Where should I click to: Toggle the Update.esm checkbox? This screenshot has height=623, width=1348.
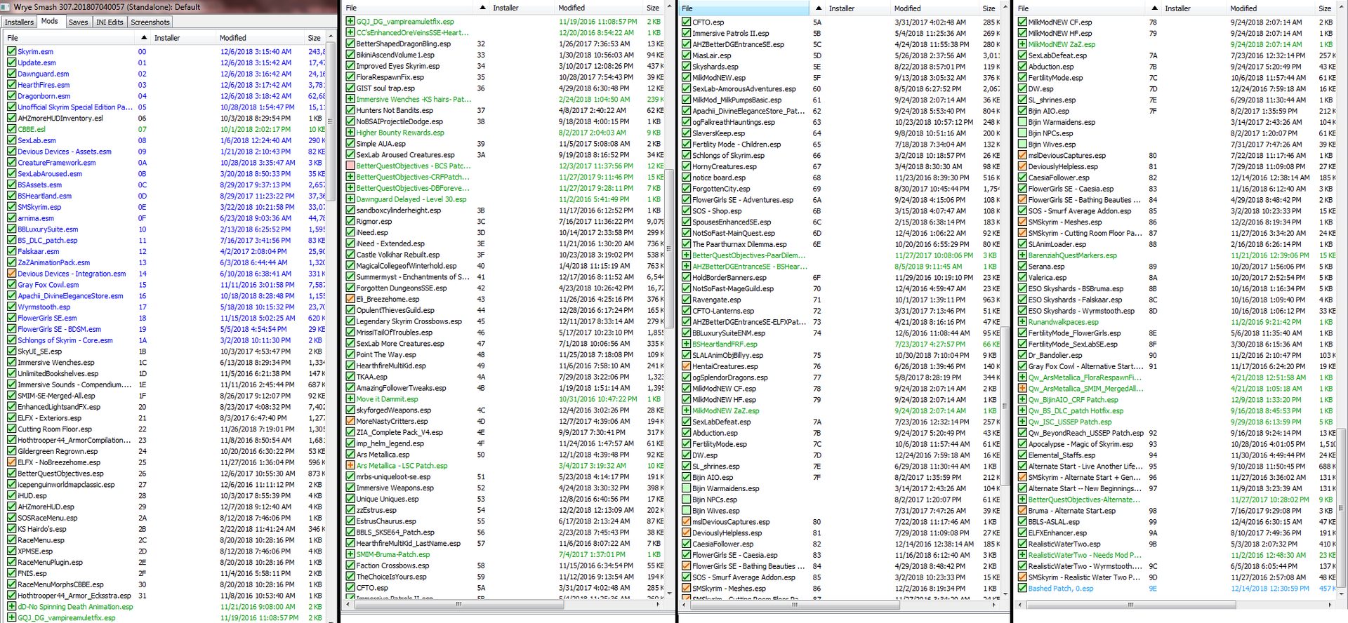pyautogui.click(x=12, y=62)
